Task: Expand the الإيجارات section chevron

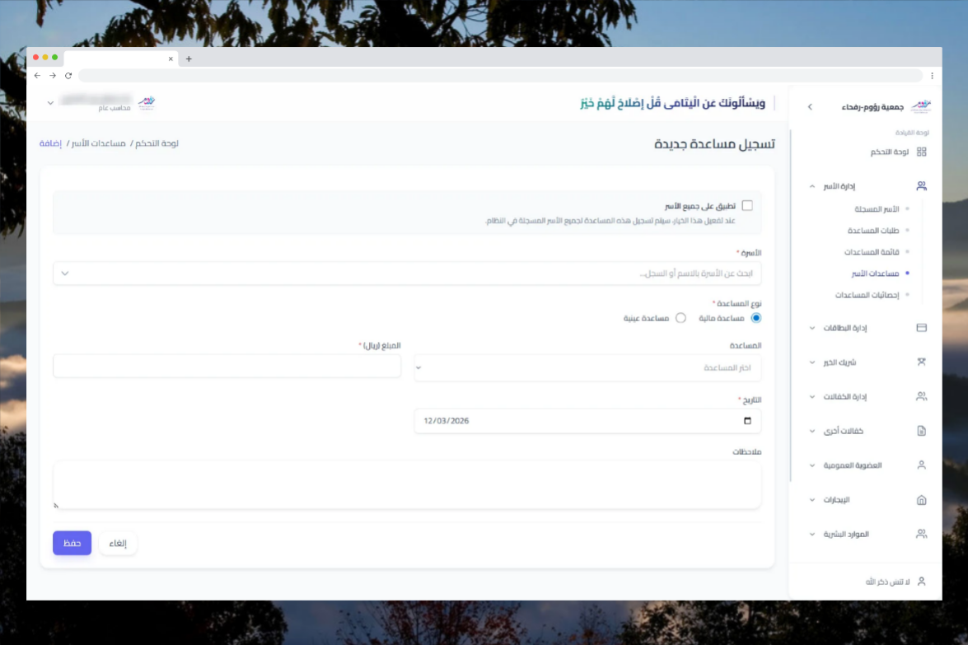Action: (811, 500)
